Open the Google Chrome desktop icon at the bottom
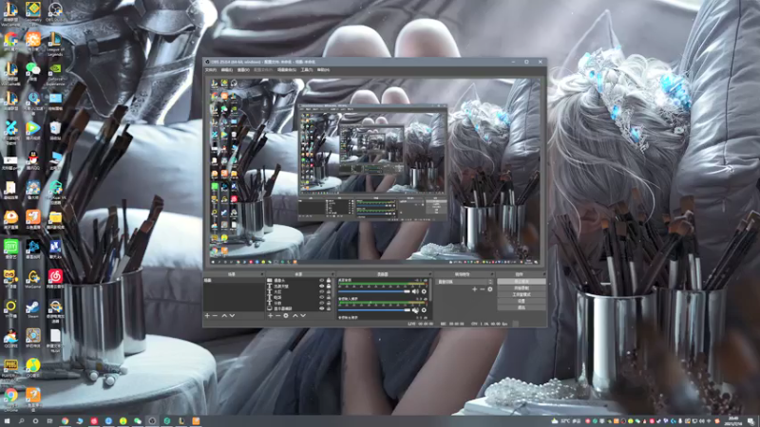760x427 pixels. [10, 399]
